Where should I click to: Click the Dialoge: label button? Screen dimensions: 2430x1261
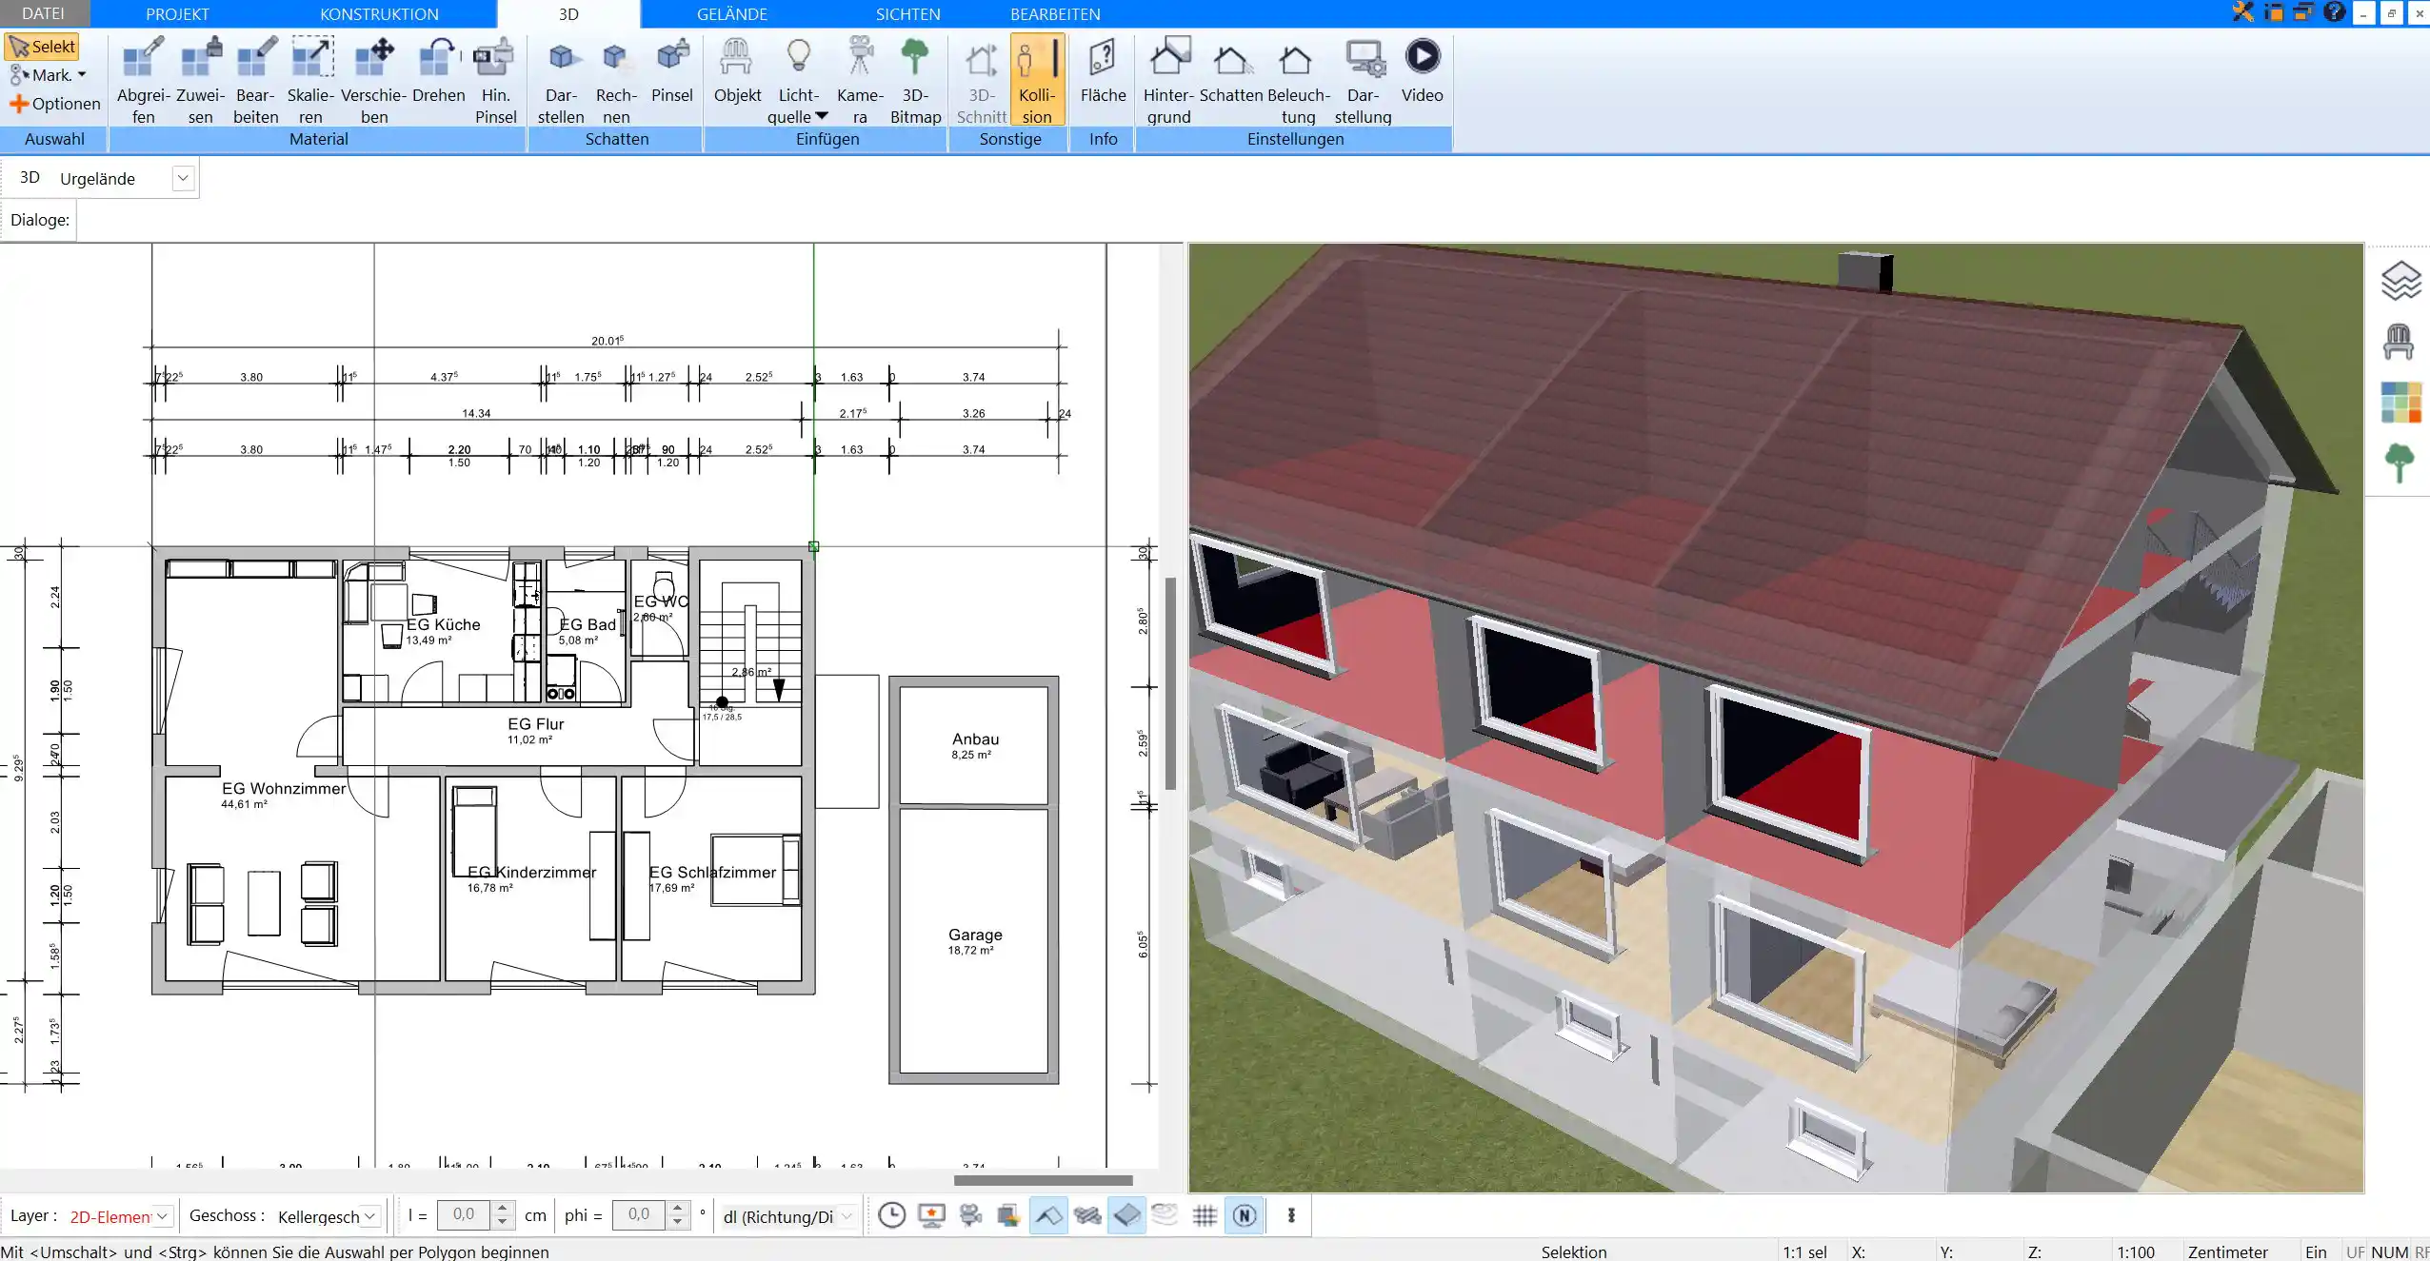click(x=39, y=220)
